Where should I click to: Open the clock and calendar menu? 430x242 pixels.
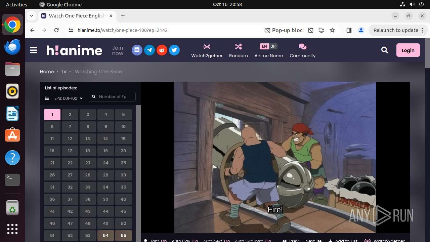227,4
